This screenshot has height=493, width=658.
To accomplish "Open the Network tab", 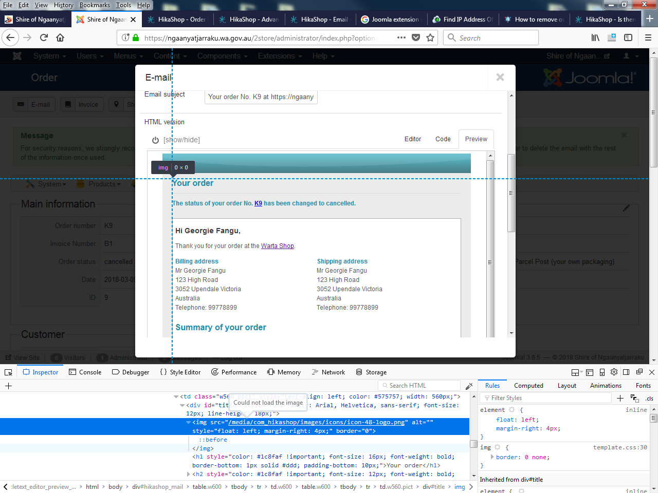I will point(328,372).
